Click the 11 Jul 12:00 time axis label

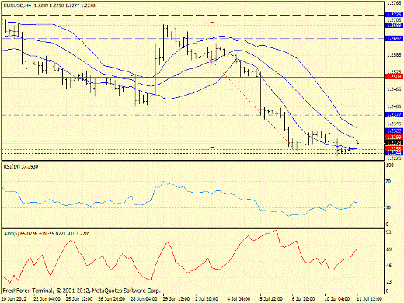[x=370, y=299]
